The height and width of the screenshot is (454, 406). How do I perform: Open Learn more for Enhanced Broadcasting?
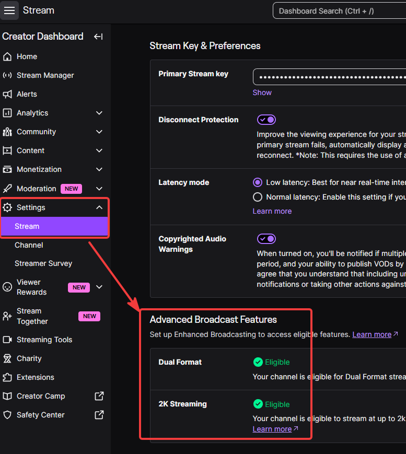[372, 334]
